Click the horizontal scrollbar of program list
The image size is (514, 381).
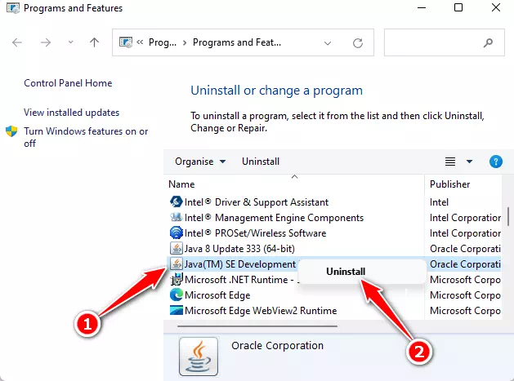(257, 326)
